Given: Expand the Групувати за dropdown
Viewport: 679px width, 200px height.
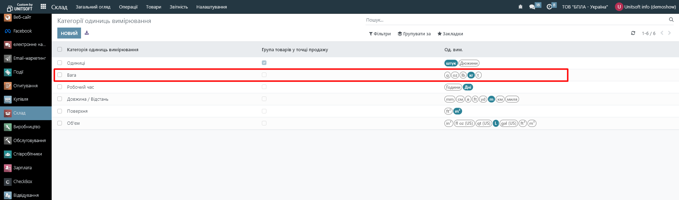Looking at the screenshot, I should click(414, 34).
